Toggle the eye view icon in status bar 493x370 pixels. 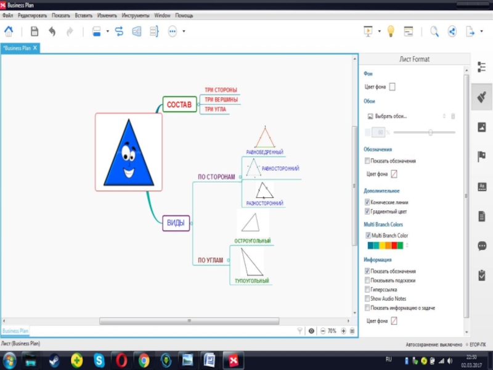pyautogui.click(x=311, y=331)
